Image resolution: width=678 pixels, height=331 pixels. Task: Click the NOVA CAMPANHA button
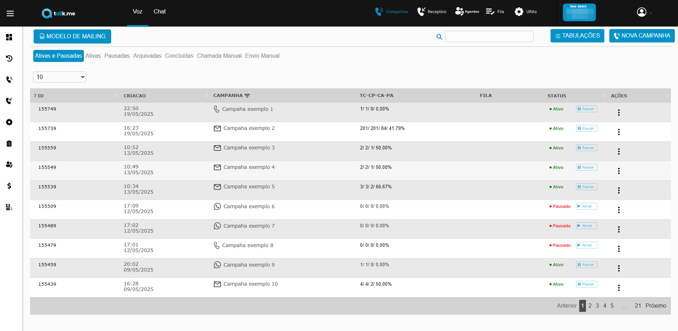642,36
